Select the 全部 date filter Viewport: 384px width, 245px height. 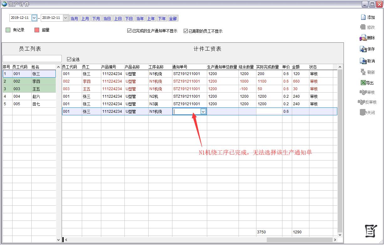coord(173,19)
